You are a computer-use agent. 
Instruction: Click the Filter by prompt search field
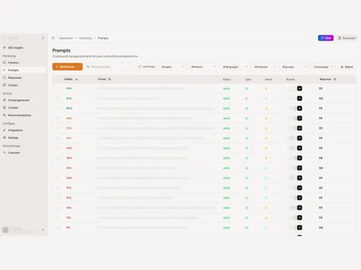pyautogui.click(x=109, y=67)
